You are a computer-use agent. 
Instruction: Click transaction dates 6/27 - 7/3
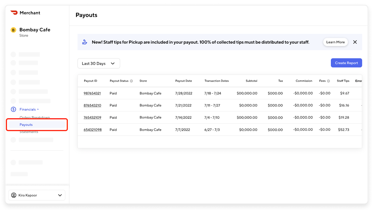[x=212, y=130]
